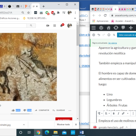Switch to the orange P tab
The height and width of the screenshot is (136, 136).
[26, 6]
